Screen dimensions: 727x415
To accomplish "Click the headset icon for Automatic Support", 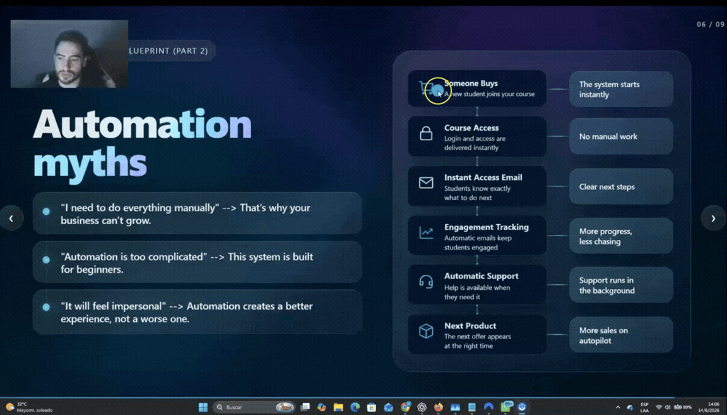I will coord(426,282).
